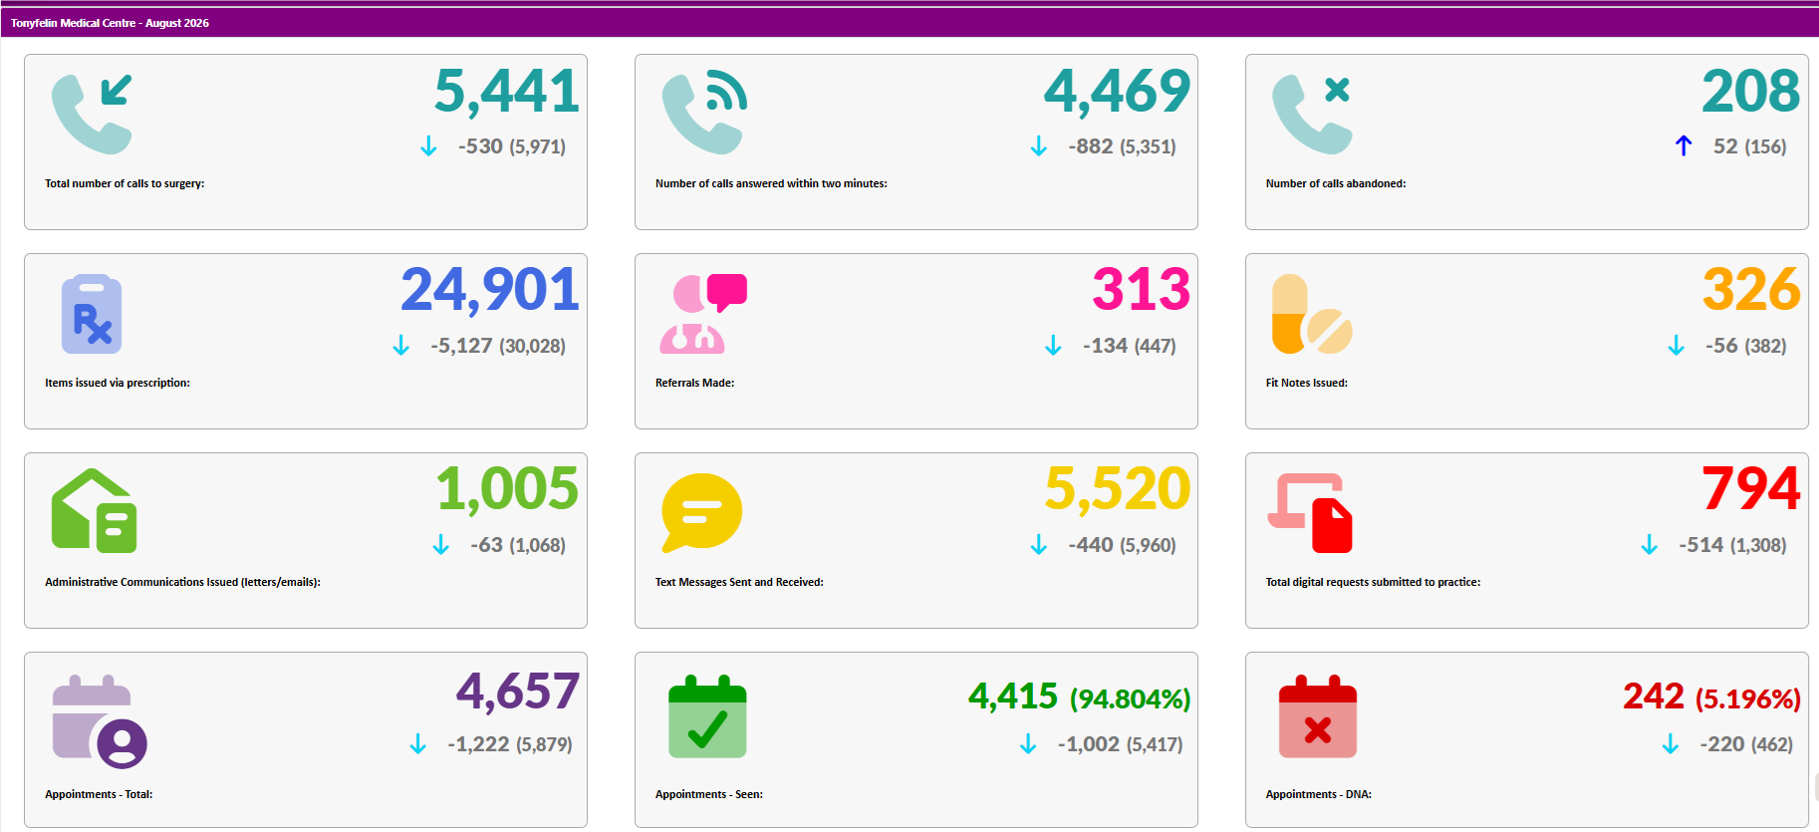Select the 1,005 administrative communications figure
Viewport: 1819px width, 832px height.
(x=507, y=490)
